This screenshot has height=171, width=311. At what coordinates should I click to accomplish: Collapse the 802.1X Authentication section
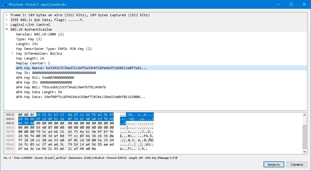tap(7, 29)
